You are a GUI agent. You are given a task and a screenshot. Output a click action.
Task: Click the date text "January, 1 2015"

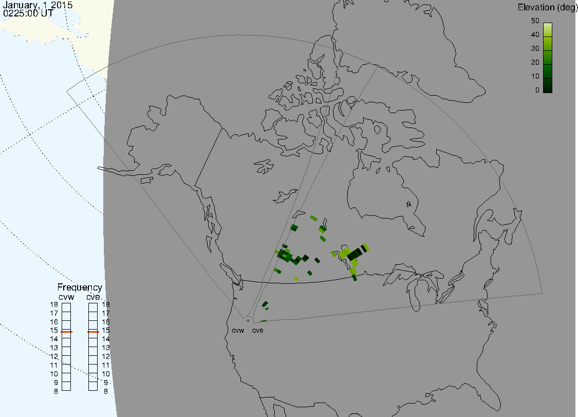tap(38, 5)
